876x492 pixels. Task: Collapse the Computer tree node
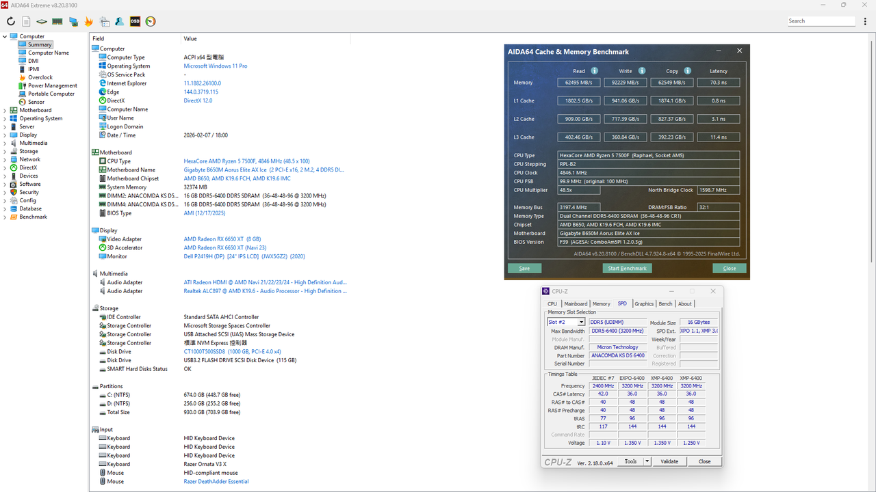5,36
